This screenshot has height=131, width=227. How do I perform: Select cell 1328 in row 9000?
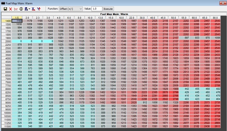[x=174, y=103]
